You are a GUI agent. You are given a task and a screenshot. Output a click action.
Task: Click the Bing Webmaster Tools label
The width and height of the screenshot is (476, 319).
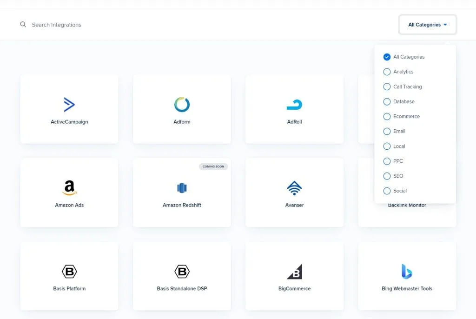pyautogui.click(x=407, y=289)
